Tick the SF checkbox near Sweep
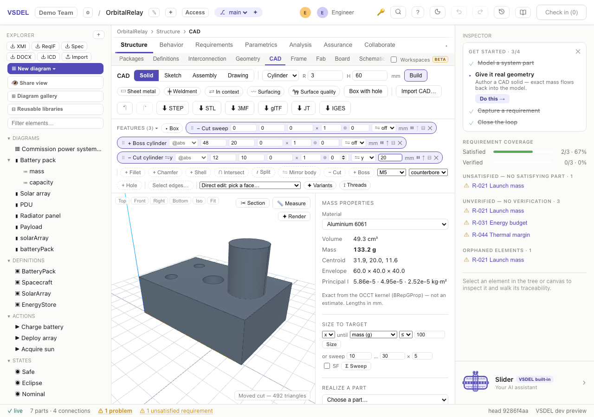 327,366
